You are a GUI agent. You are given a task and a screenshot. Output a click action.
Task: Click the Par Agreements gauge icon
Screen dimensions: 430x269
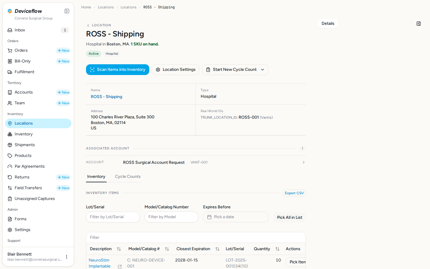tap(10, 166)
